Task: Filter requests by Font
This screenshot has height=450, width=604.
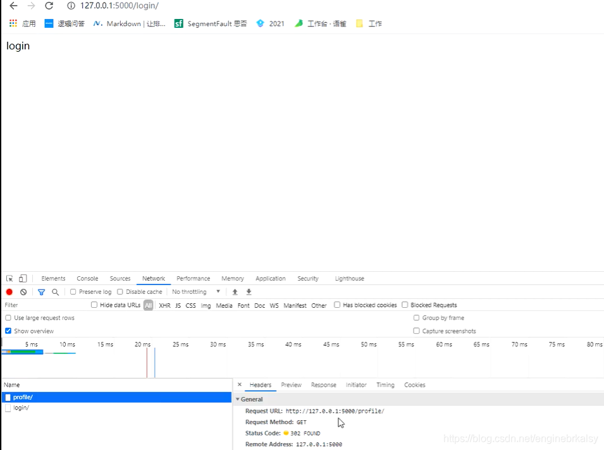Action: coord(243,305)
